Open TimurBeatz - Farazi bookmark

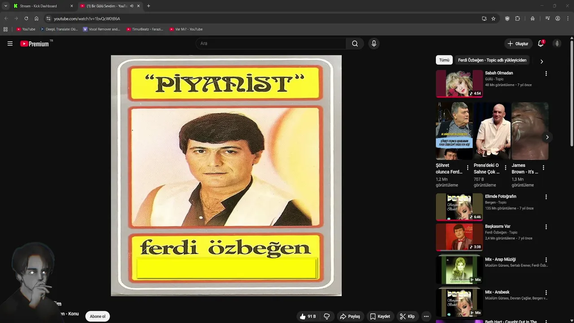[145, 29]
